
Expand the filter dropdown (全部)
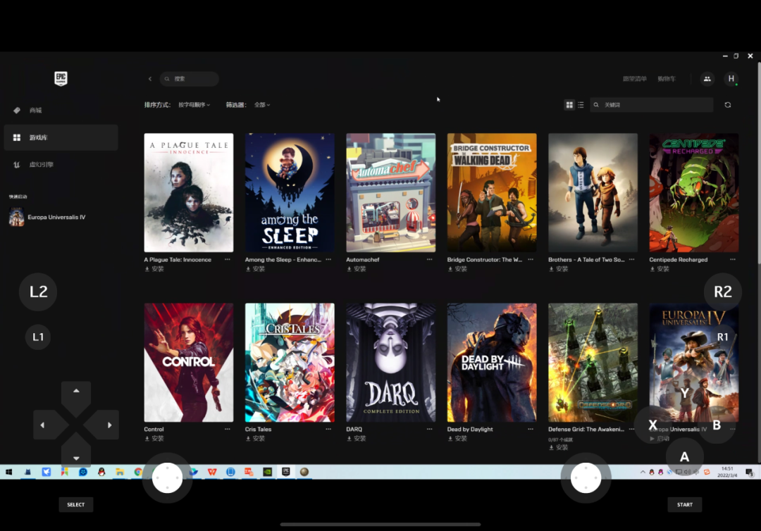(262, 105)
